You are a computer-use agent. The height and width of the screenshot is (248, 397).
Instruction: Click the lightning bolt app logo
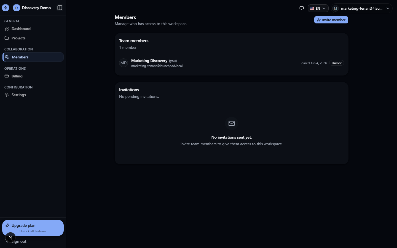tap(6, 8)
